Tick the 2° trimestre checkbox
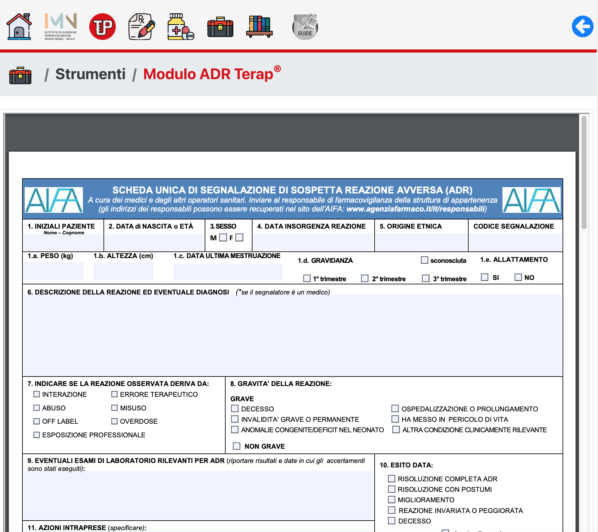This screenshot has width=598, height=532. [365, 278]
